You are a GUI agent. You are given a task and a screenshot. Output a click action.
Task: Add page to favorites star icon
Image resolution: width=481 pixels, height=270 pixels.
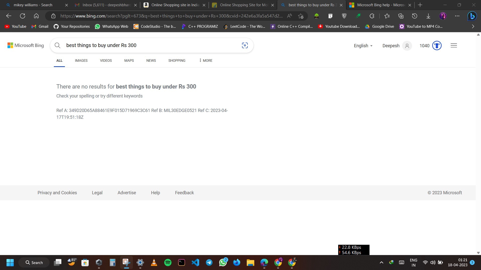point(301,16)
